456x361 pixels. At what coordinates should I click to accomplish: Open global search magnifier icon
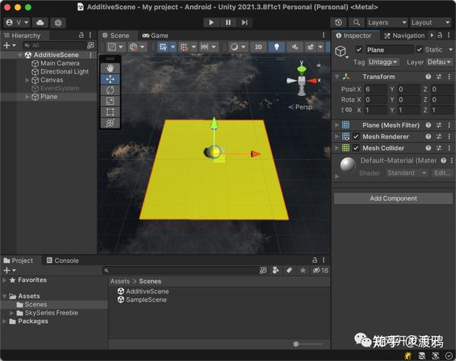click(356, 22)
